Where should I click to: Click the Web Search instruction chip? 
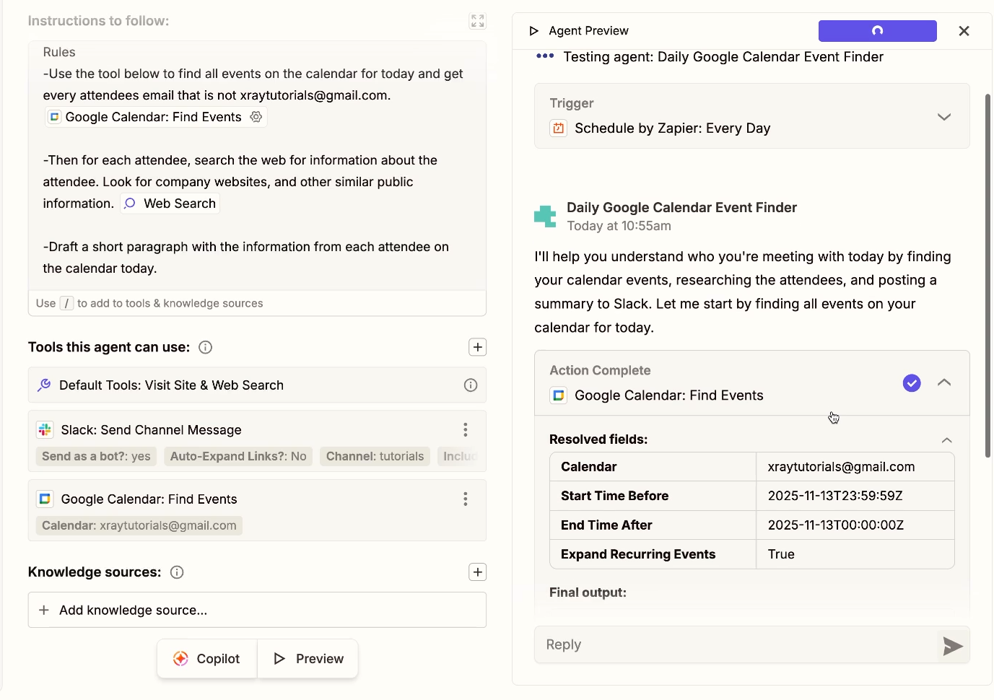click(170, 204)
